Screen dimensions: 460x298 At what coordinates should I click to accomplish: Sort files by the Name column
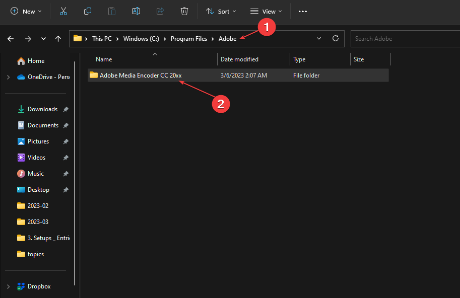[103, 59]
